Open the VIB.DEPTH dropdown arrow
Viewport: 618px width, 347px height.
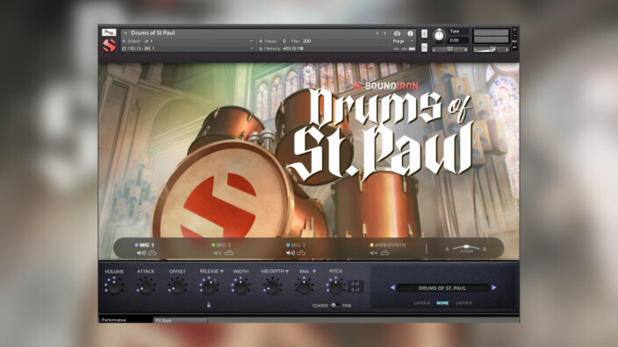click(287, 271)
